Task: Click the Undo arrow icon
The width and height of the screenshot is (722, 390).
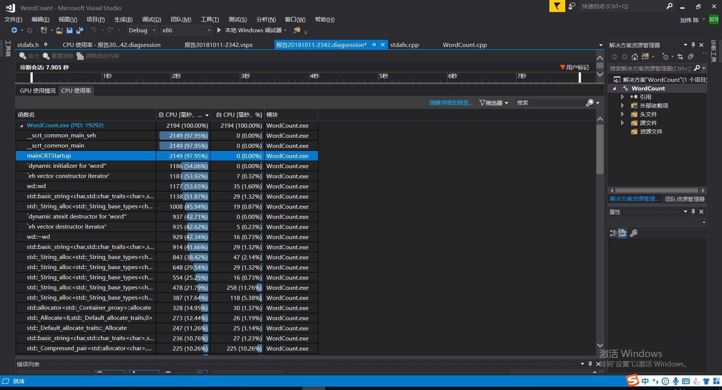Action: coord(94,30)
